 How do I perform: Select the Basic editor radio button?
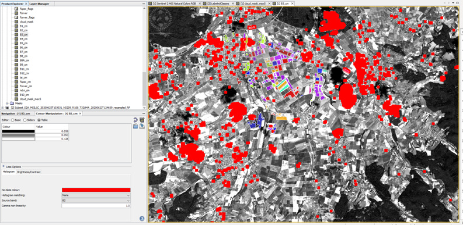coord(13,120)
